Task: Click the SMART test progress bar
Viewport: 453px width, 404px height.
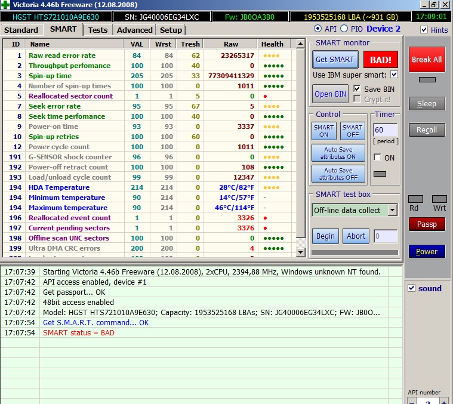Action: coord(355,252)
